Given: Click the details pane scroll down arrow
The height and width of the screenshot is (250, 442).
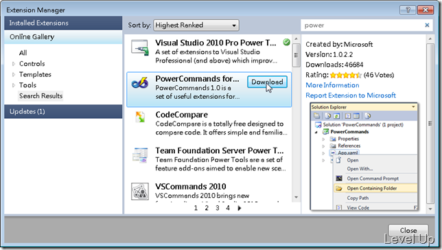Looking at the screenshot, I should [x=430, y=209].
